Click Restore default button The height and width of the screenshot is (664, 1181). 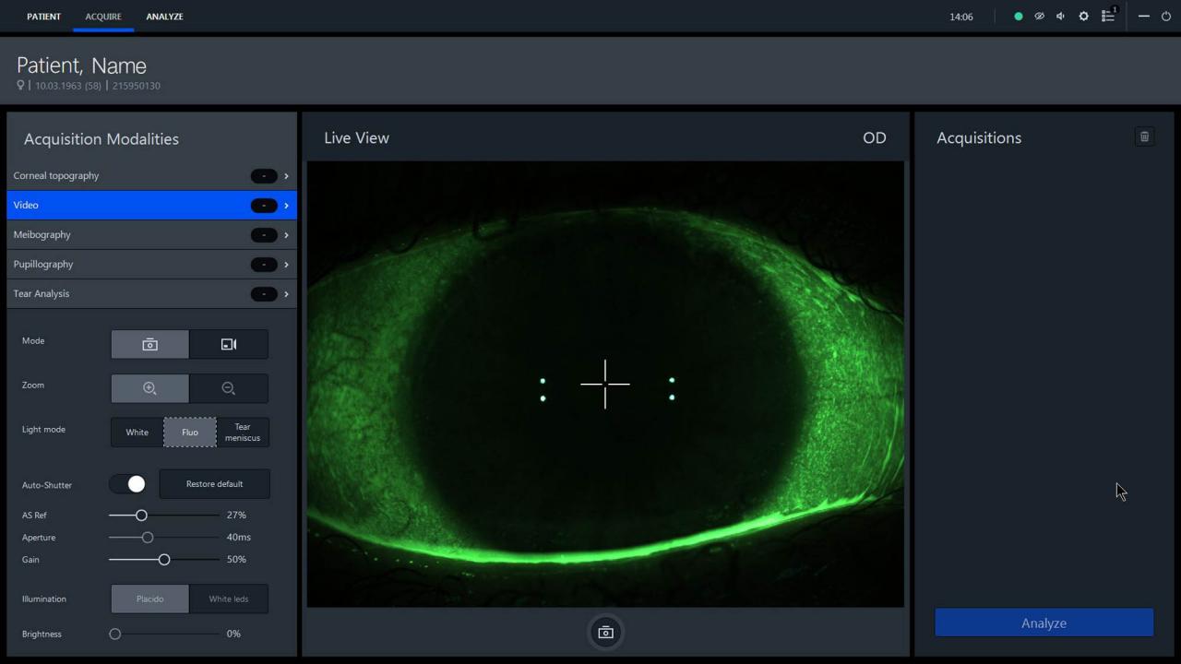[214, 484]
